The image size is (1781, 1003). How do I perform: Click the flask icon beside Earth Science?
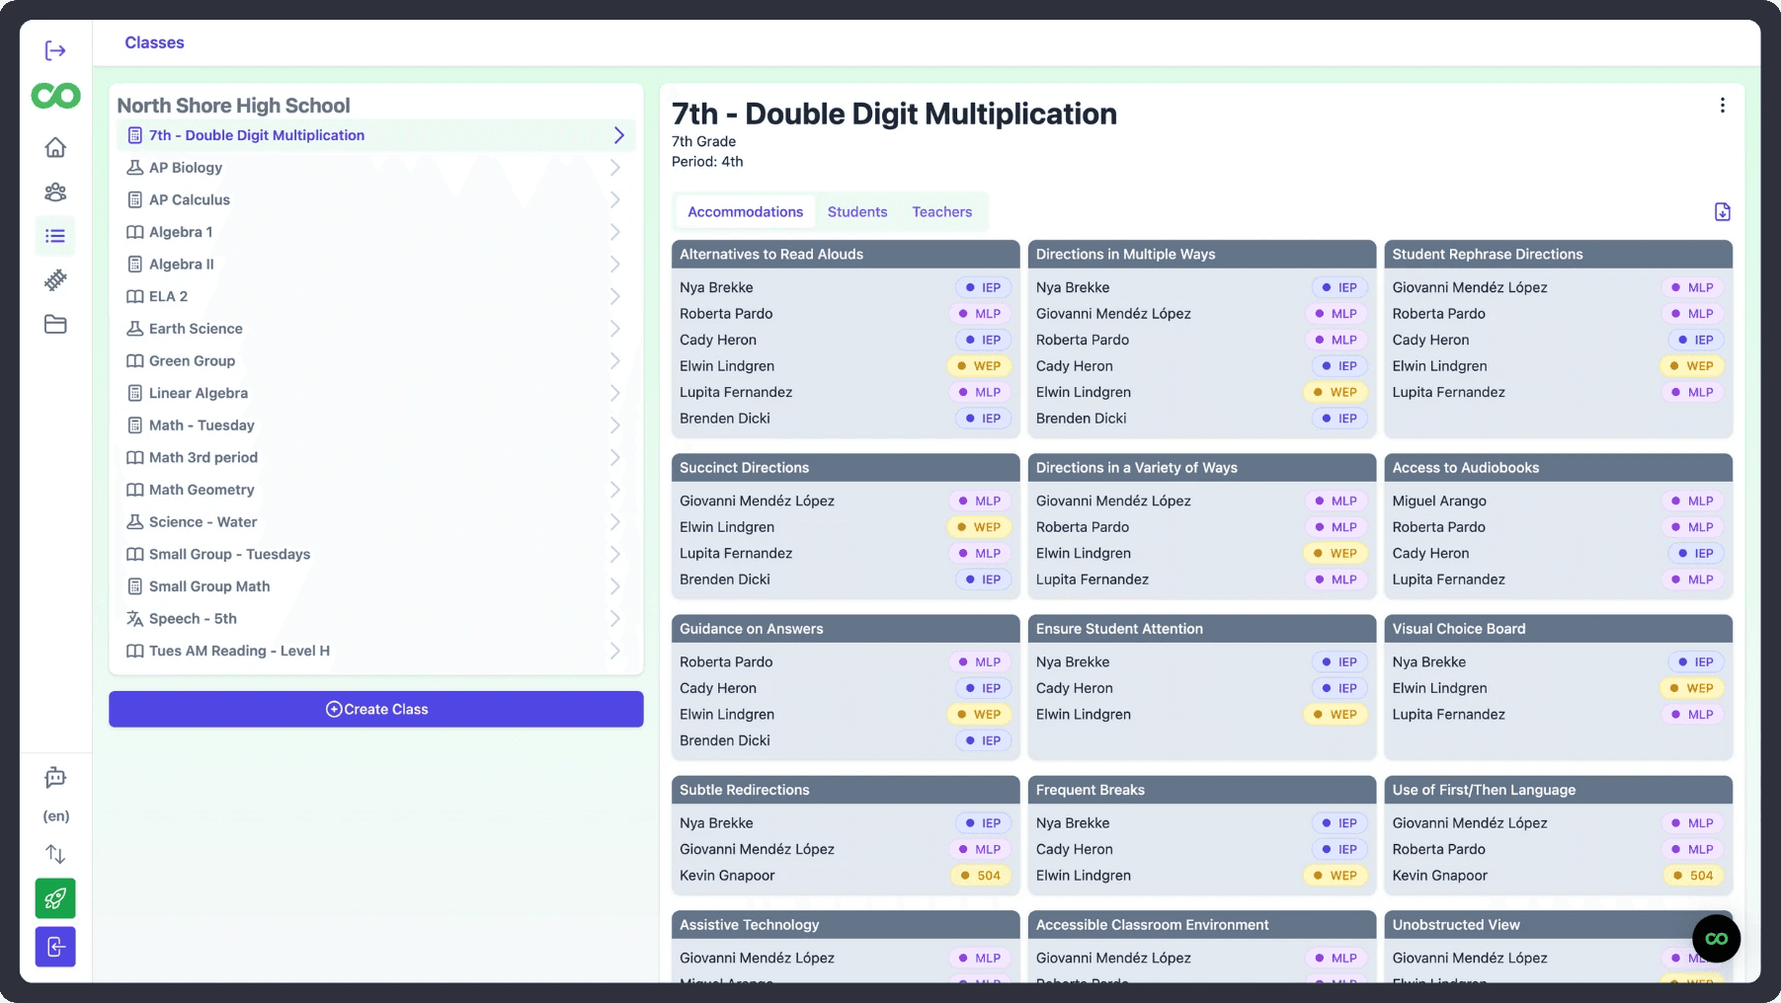(x=135, y=329)
